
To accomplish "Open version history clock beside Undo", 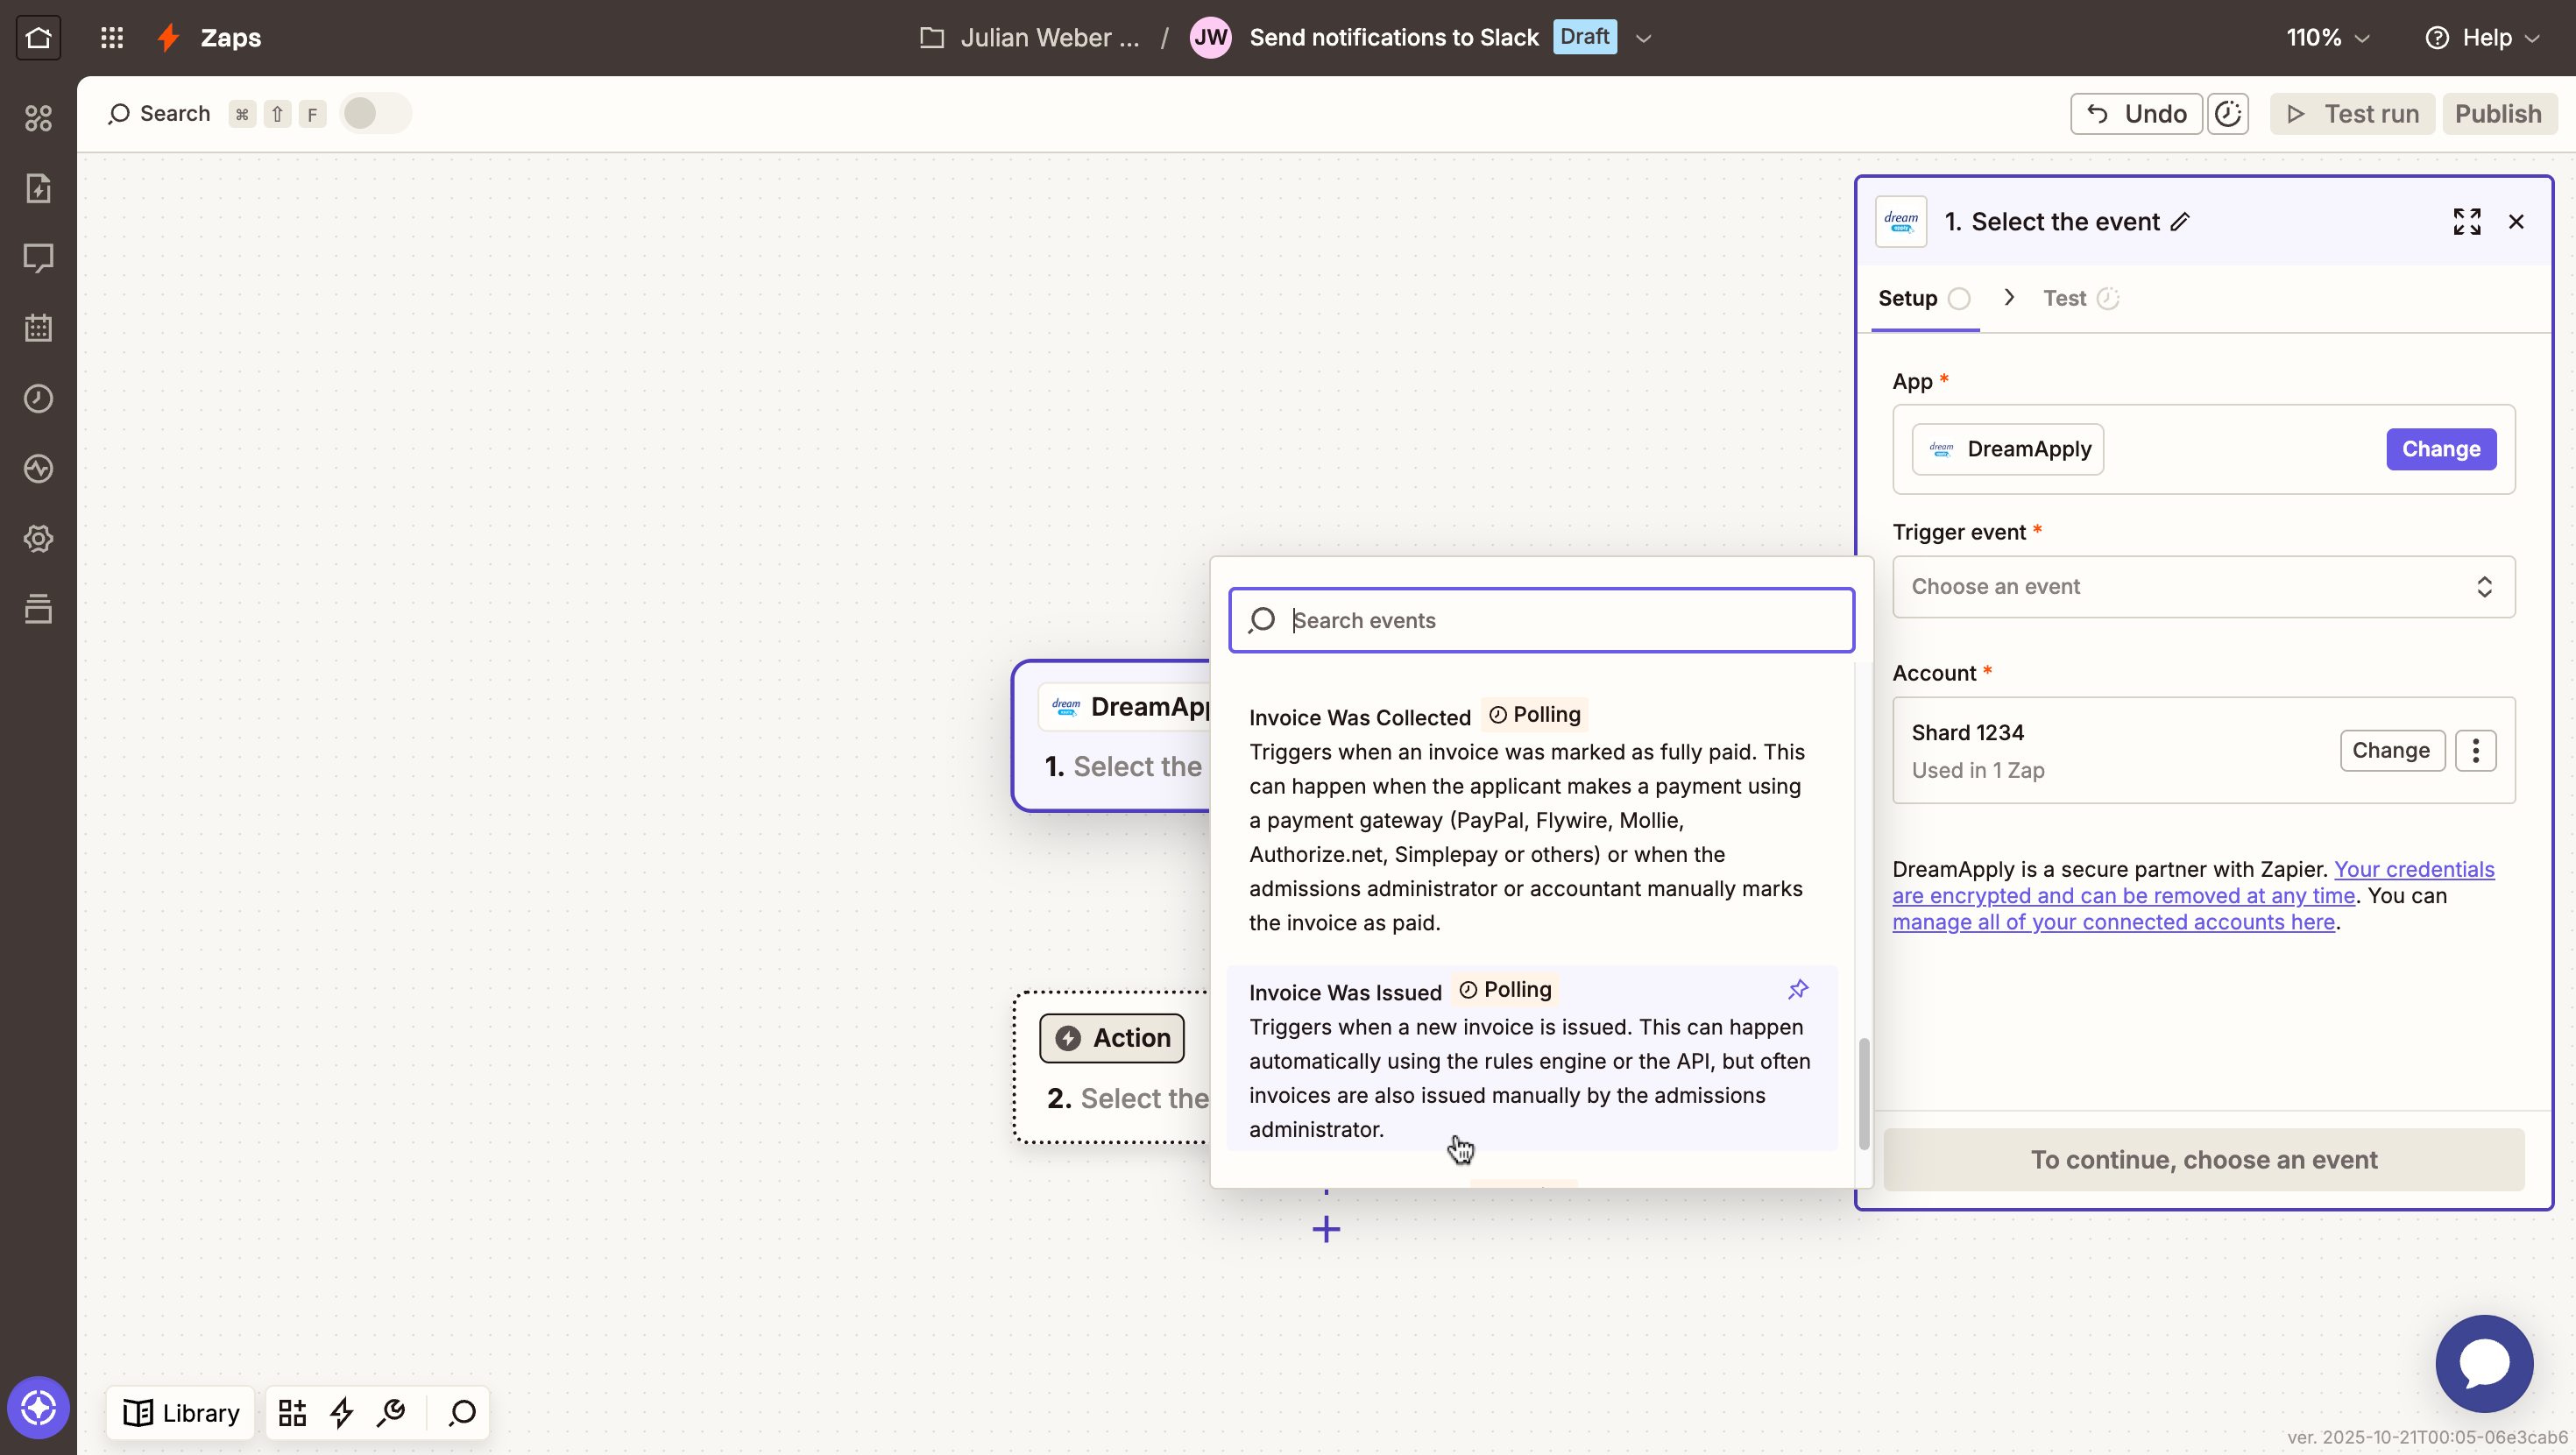I will tap(2228, 114).
